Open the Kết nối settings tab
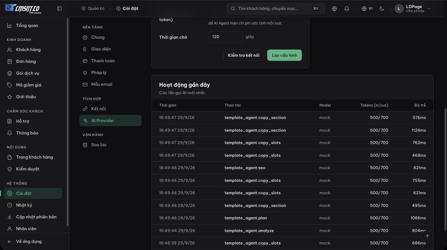447x250 pixels. click(x=111, y=109)
